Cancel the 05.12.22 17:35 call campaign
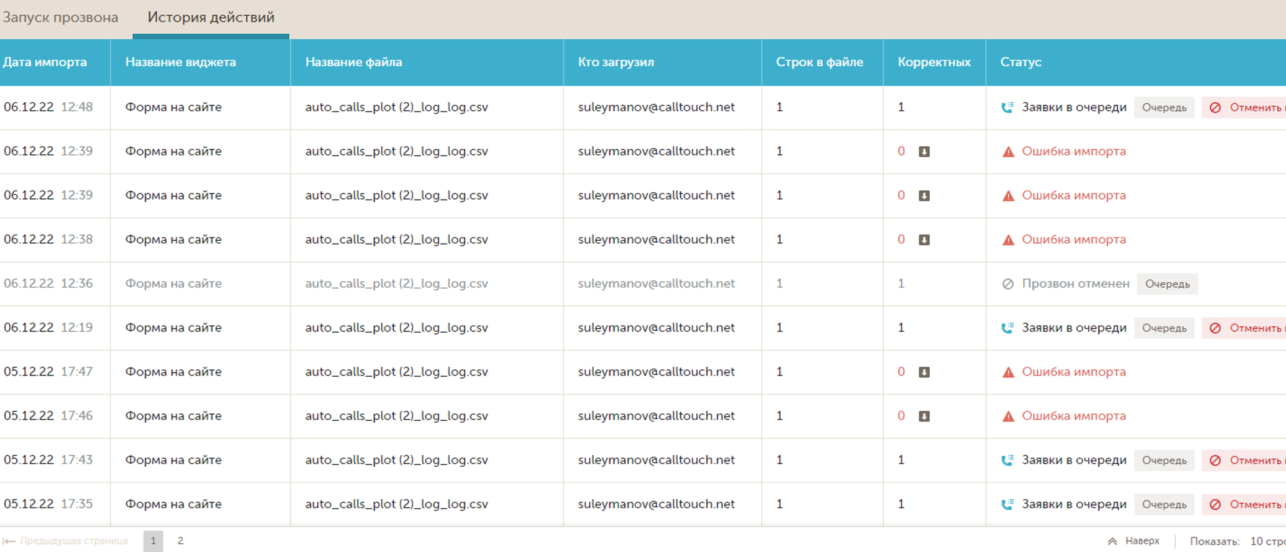 tap(1245, 504)
